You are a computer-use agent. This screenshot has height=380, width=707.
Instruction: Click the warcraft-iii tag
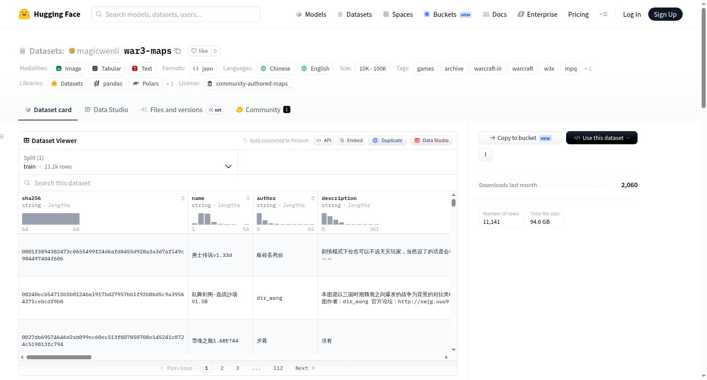pos(488,68)
